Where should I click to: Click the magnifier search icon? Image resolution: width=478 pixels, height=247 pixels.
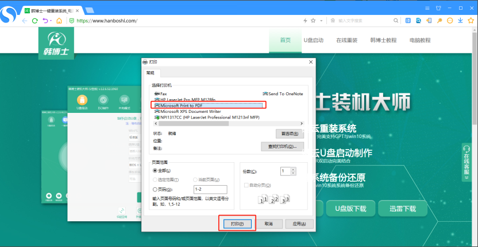coord(396,21)
